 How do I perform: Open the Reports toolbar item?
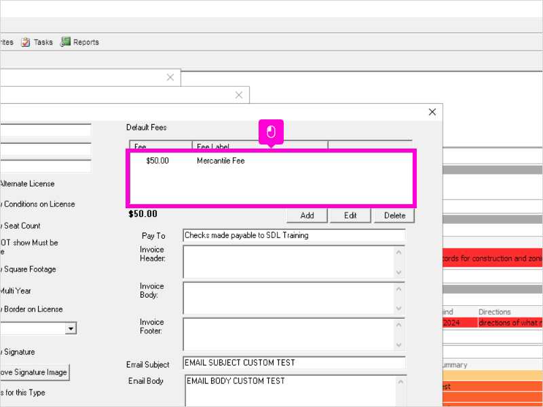click(79, 42)
